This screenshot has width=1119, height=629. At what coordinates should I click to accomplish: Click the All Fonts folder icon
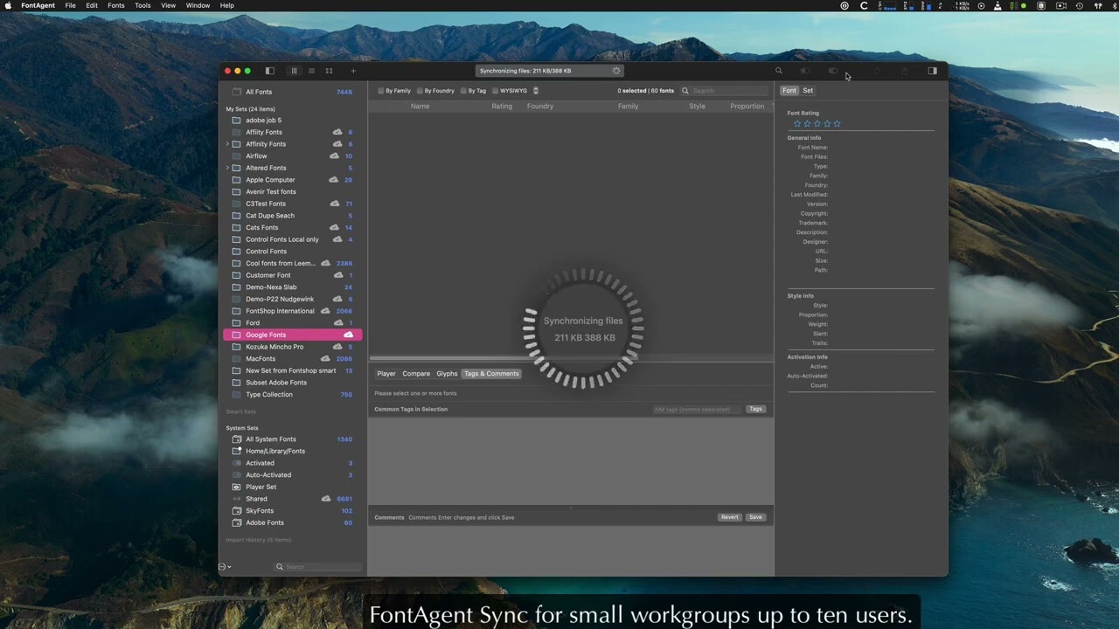coord(236,92)
